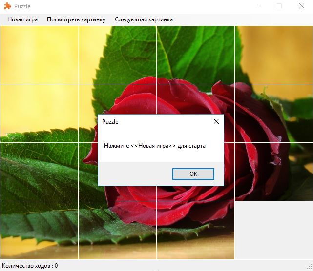Select the top row tile second from left
Viewport: 313px width, 271px height.
[117, 55]
